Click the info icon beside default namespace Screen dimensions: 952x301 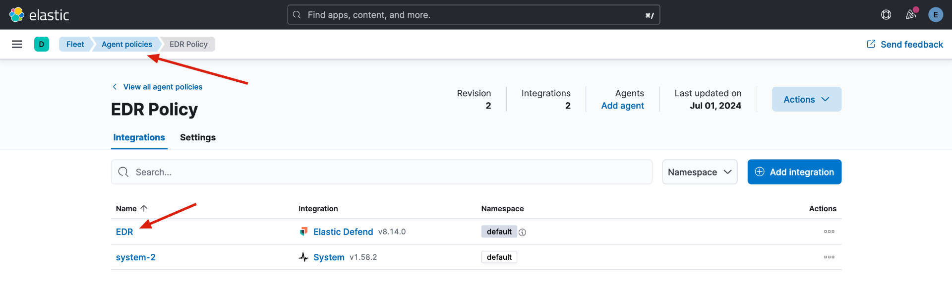click(522, 232)
